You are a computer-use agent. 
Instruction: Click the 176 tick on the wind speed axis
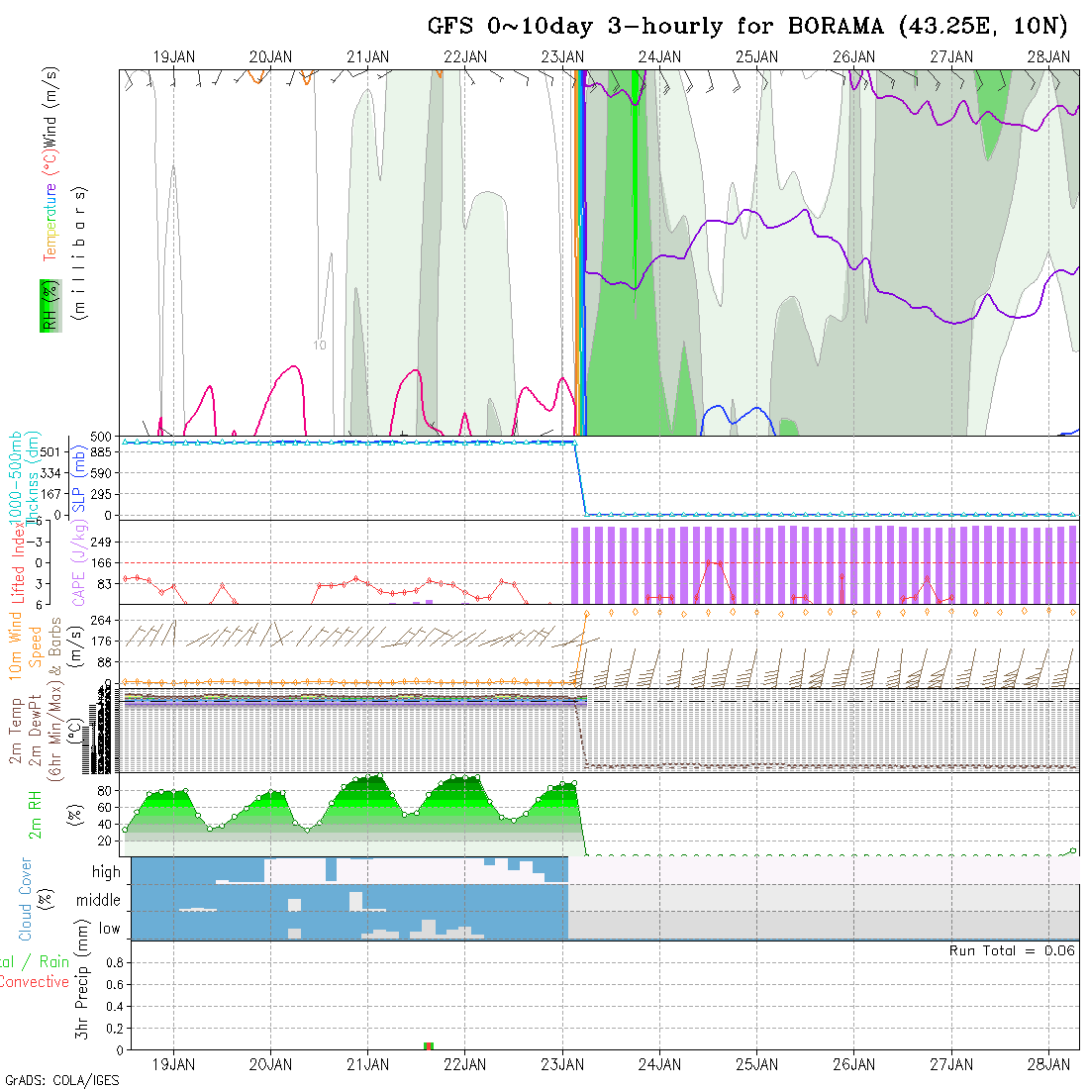pyautogui.click(x=101, y=642)
